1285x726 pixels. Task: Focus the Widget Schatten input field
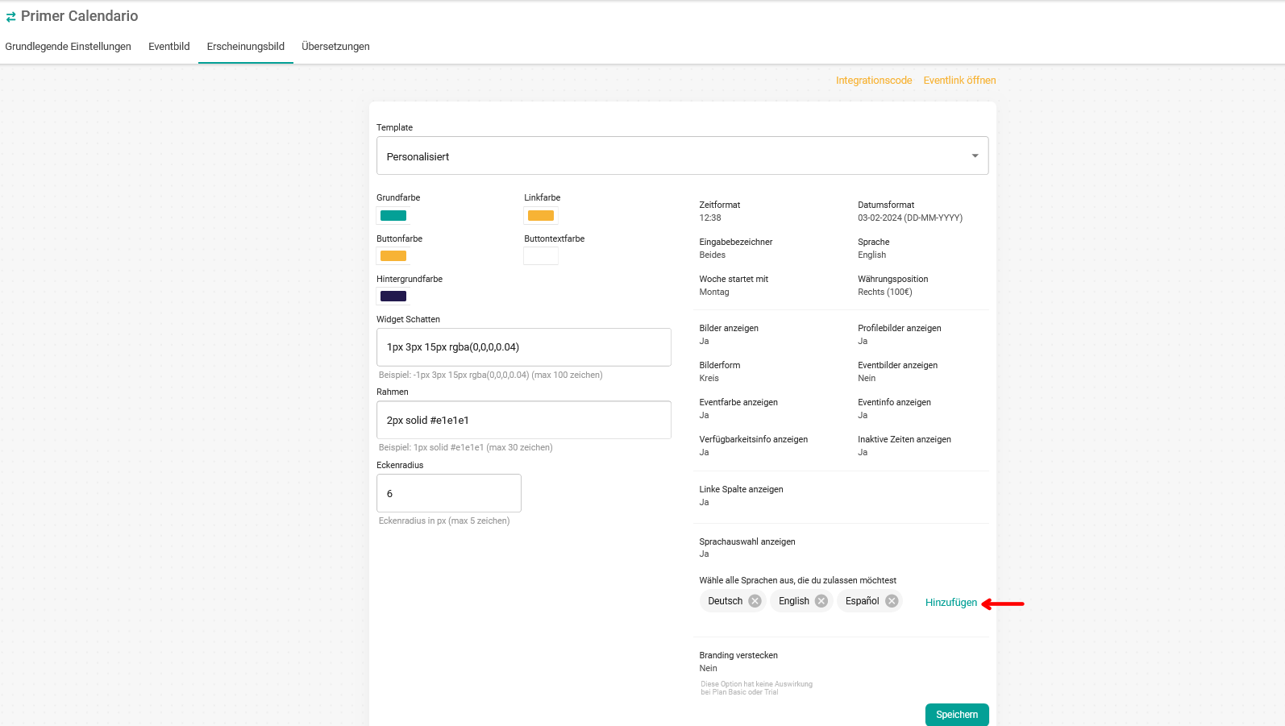[524, 347]
